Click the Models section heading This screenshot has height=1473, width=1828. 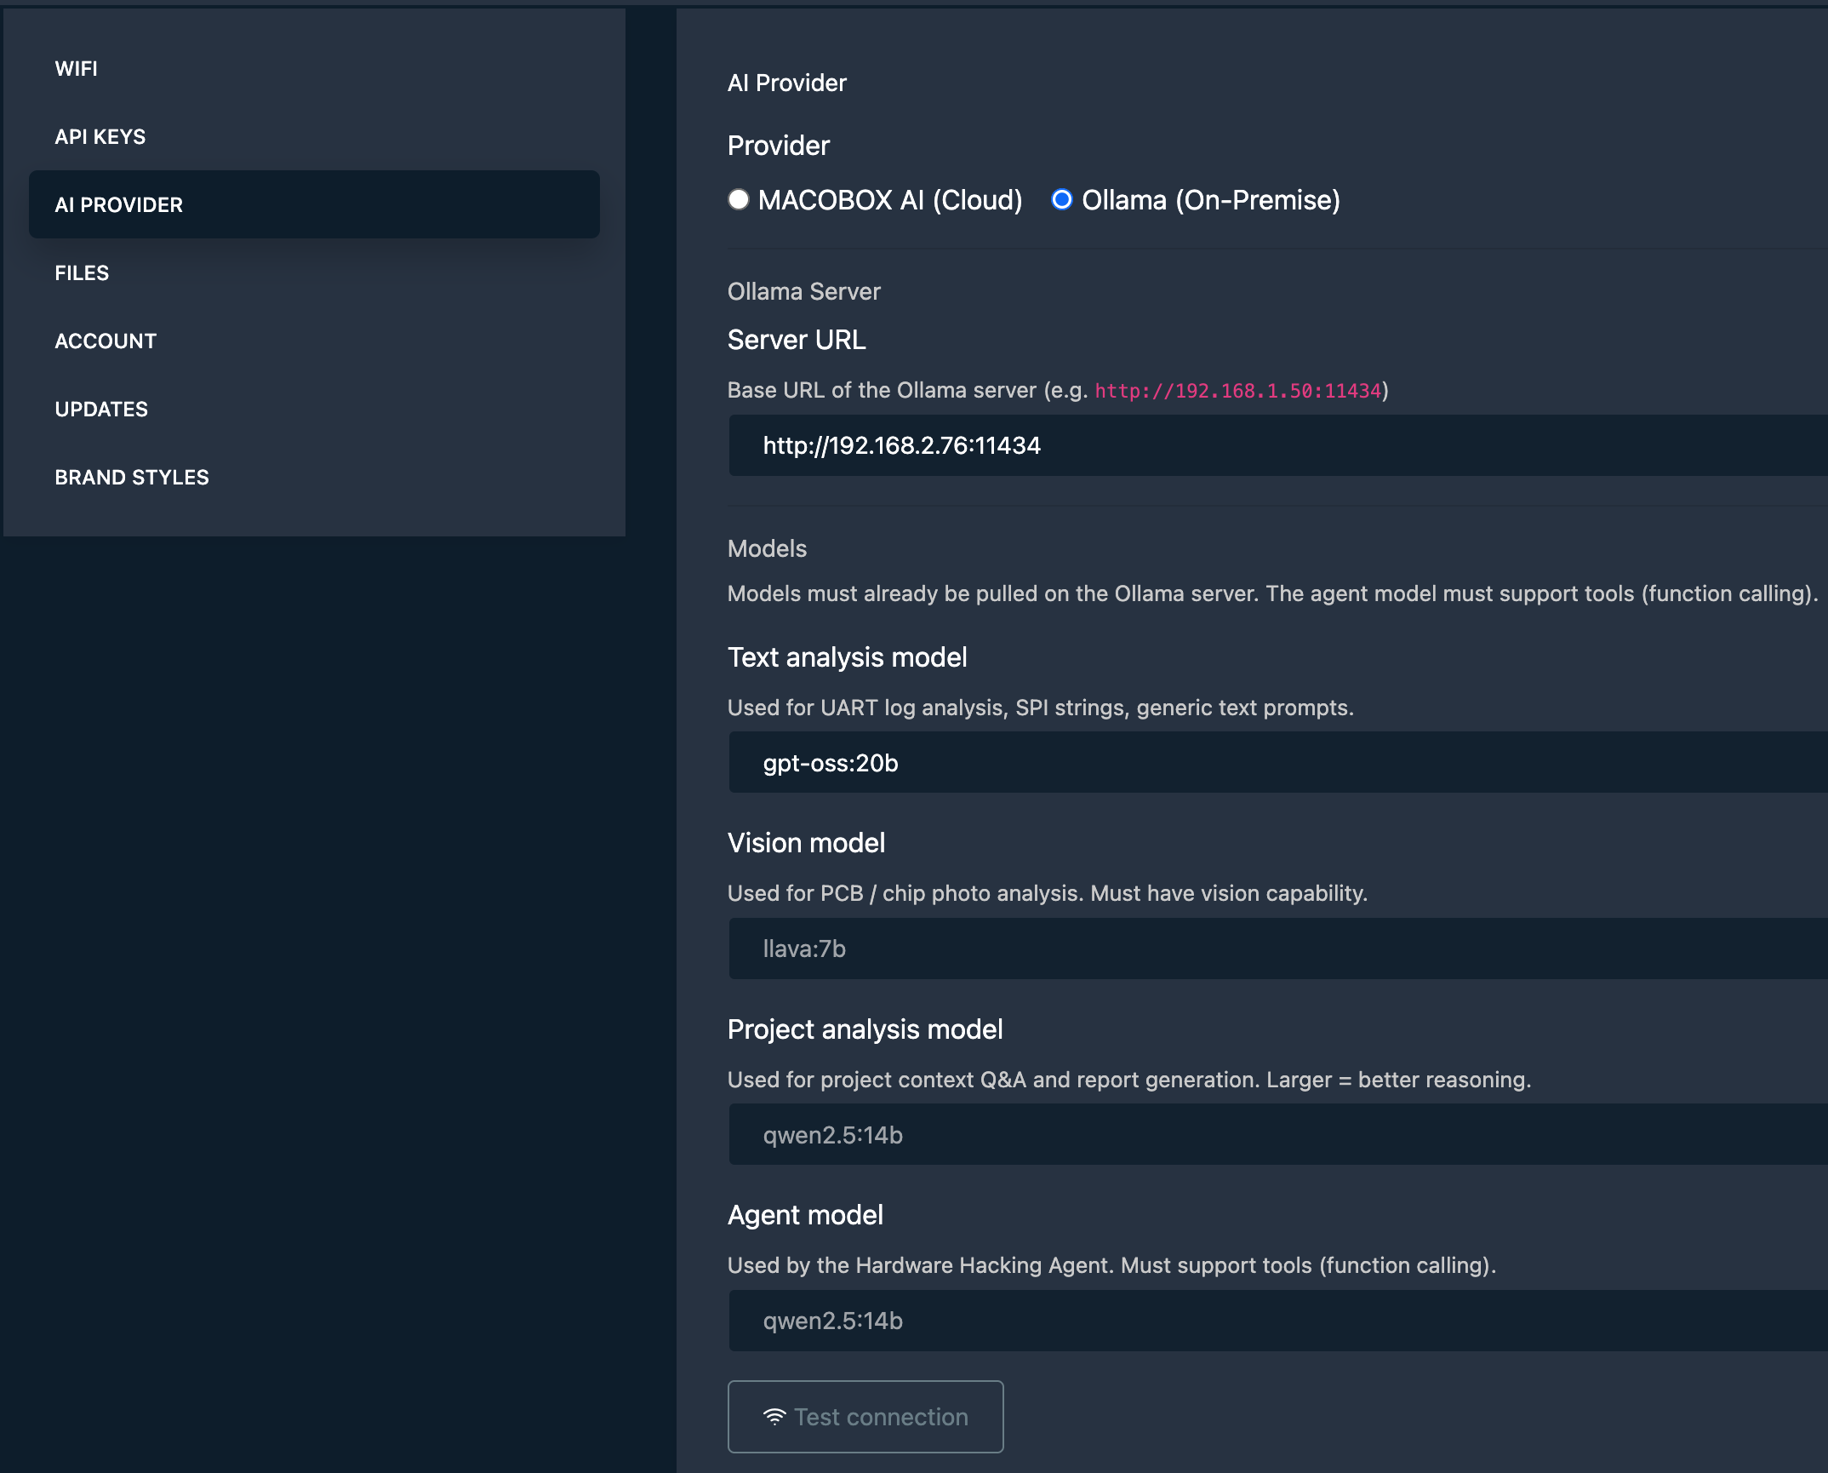766,548
